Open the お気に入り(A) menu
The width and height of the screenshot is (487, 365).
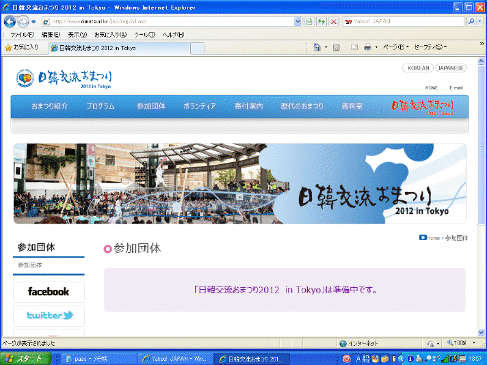coord(111,35)
